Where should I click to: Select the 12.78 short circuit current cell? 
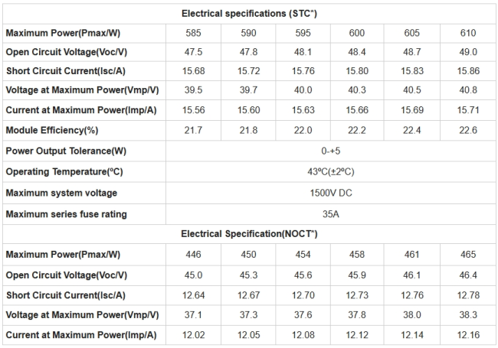click(469, 294)
